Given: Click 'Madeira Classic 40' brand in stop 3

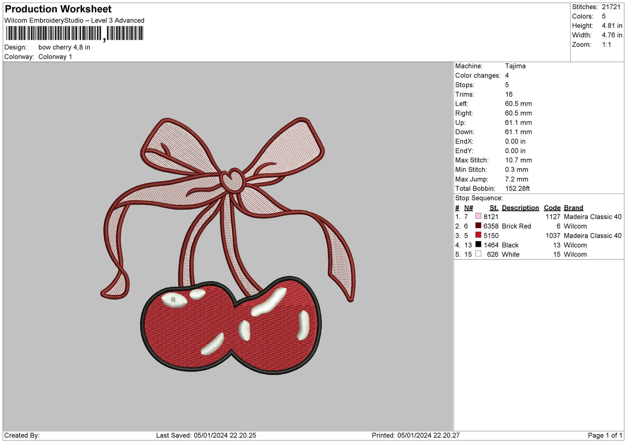Looking at the screenshot, I should (593, 236).
